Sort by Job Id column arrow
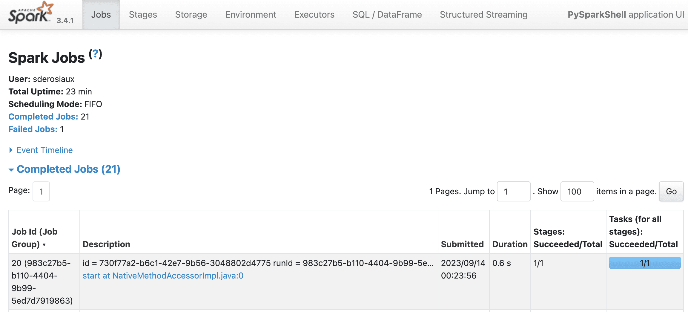Image resolution: width=688 pixels, height=312 pixels. click(44, 245)
